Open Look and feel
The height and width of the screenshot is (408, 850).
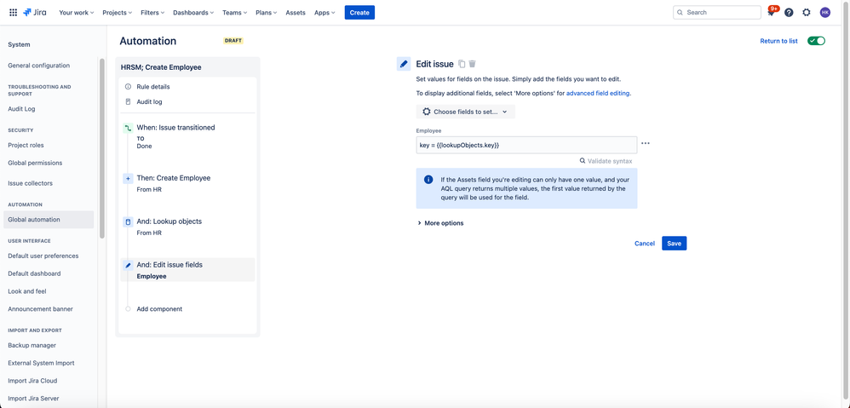point(27,291)
